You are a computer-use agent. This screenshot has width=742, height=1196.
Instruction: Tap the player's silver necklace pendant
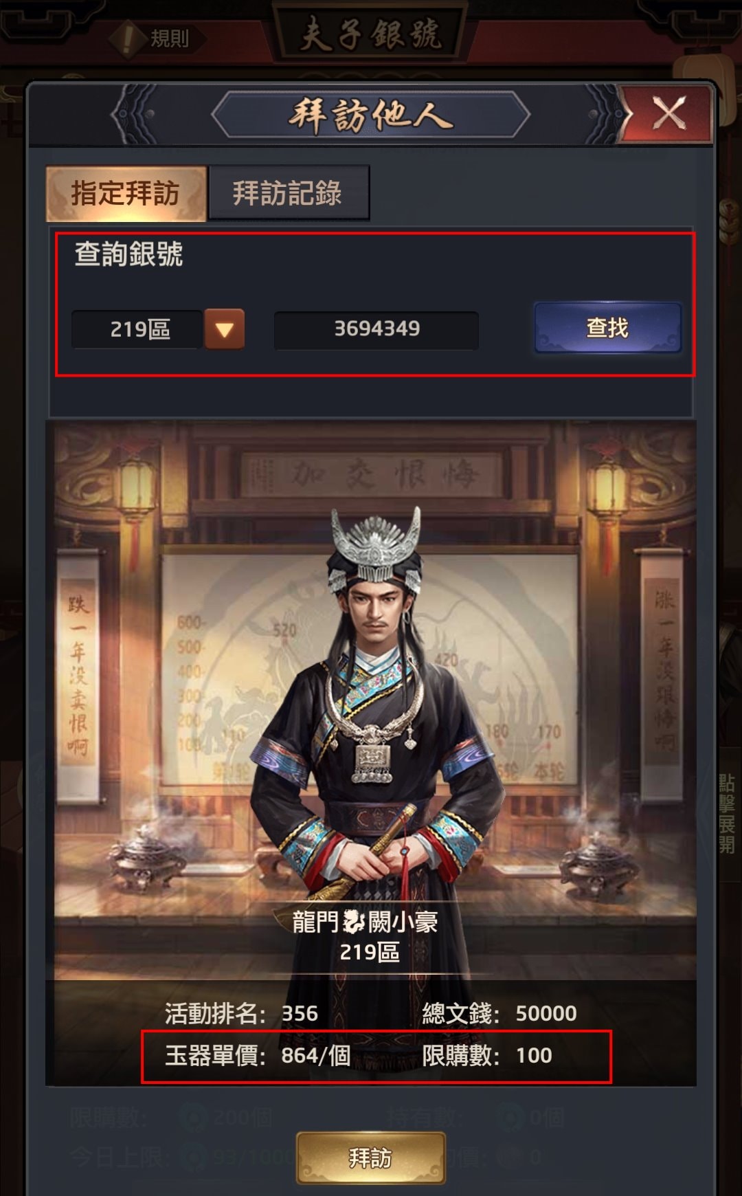coord(372,762)
